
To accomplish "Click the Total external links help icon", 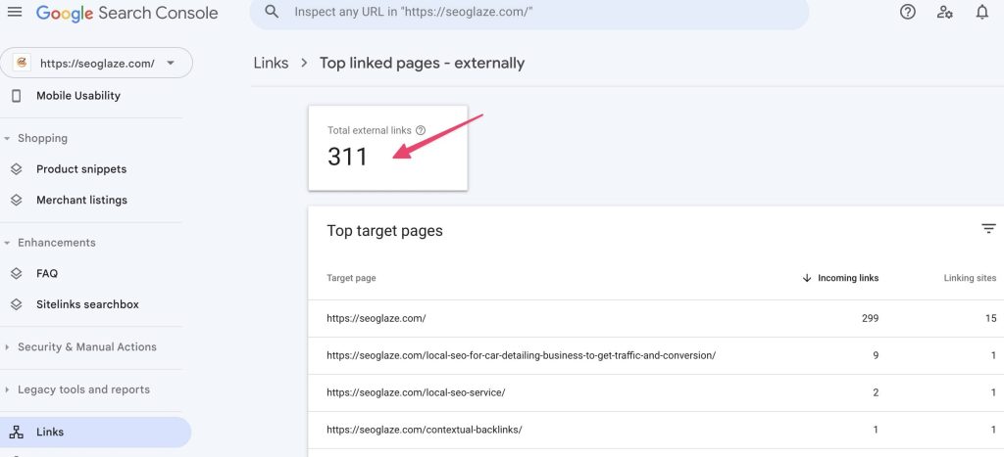I will click(x=421, y=130).
